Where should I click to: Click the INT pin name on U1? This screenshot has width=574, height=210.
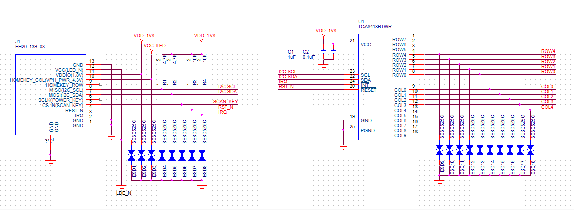[364, 85]
